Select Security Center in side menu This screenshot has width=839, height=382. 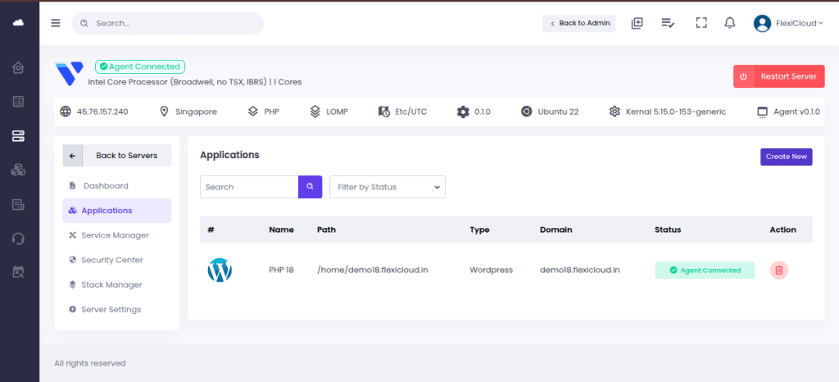pyautogui.click(x=111, y=260)
